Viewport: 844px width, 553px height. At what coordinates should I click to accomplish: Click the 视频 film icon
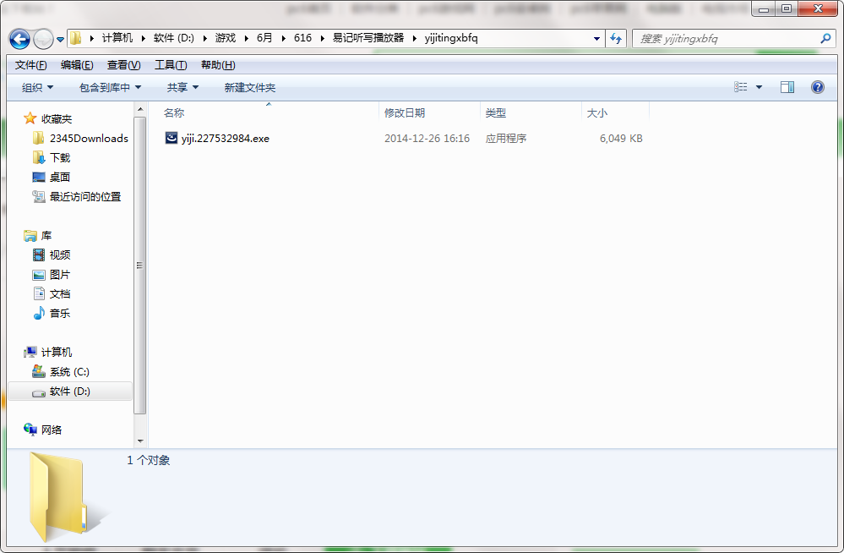(x=39, y=255)
